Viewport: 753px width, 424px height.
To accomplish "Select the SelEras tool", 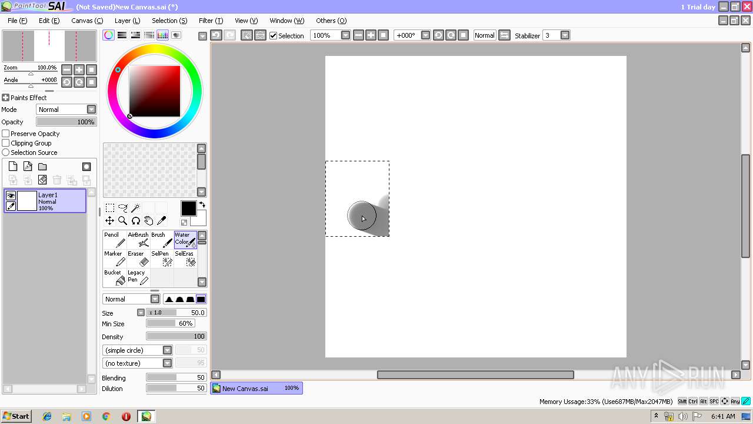I will (185, 259).
